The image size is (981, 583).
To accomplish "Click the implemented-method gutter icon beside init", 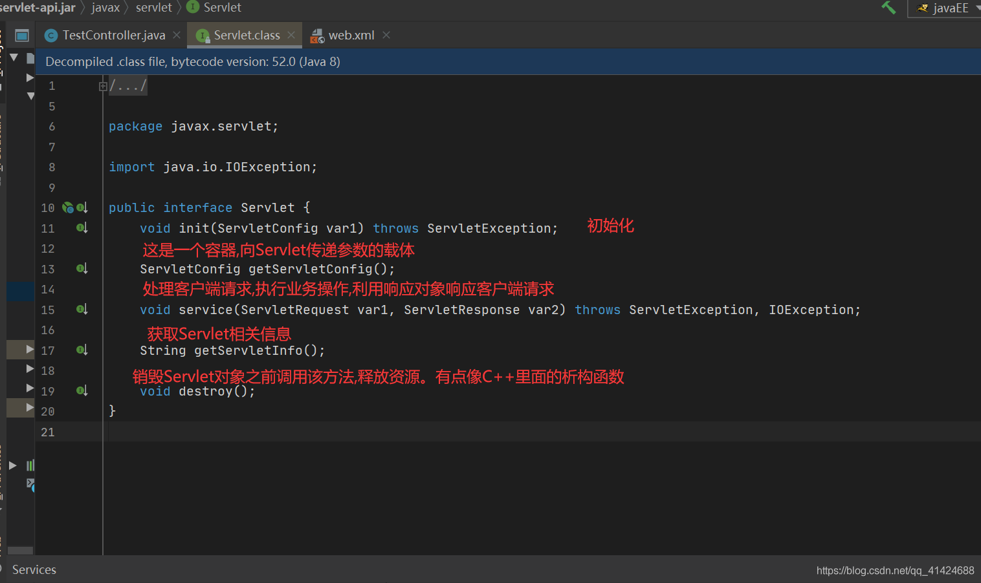I will pyautogui.click(x=82, y=228).
